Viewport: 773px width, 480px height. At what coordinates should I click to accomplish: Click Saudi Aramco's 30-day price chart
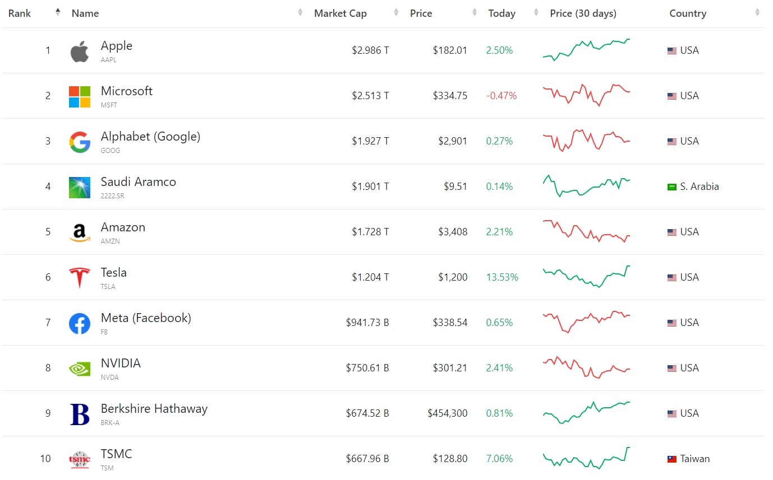click(587, 185)
